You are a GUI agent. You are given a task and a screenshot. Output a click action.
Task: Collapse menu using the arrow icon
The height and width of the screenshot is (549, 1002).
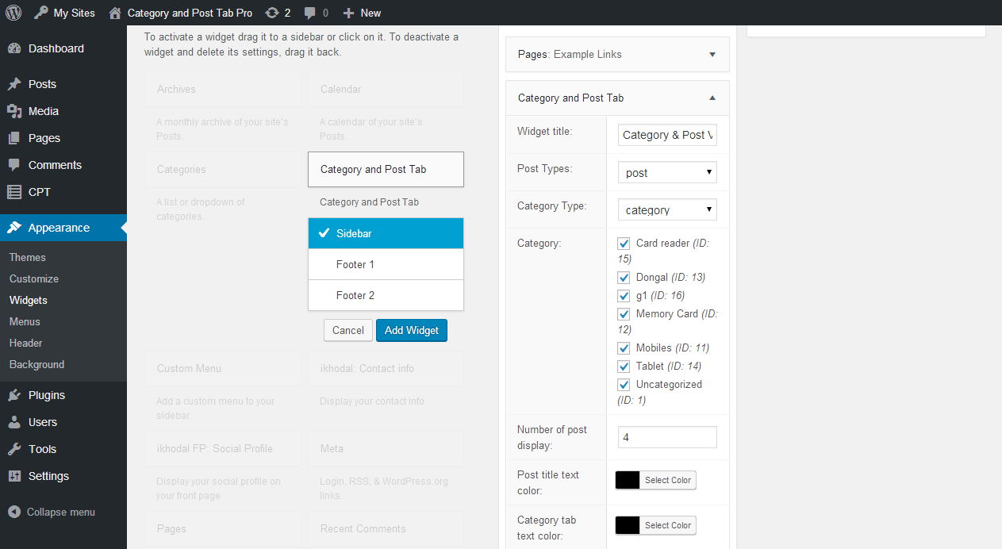click(14, 512)
